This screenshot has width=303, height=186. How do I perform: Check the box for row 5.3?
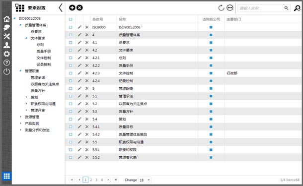tap(71, 112)
